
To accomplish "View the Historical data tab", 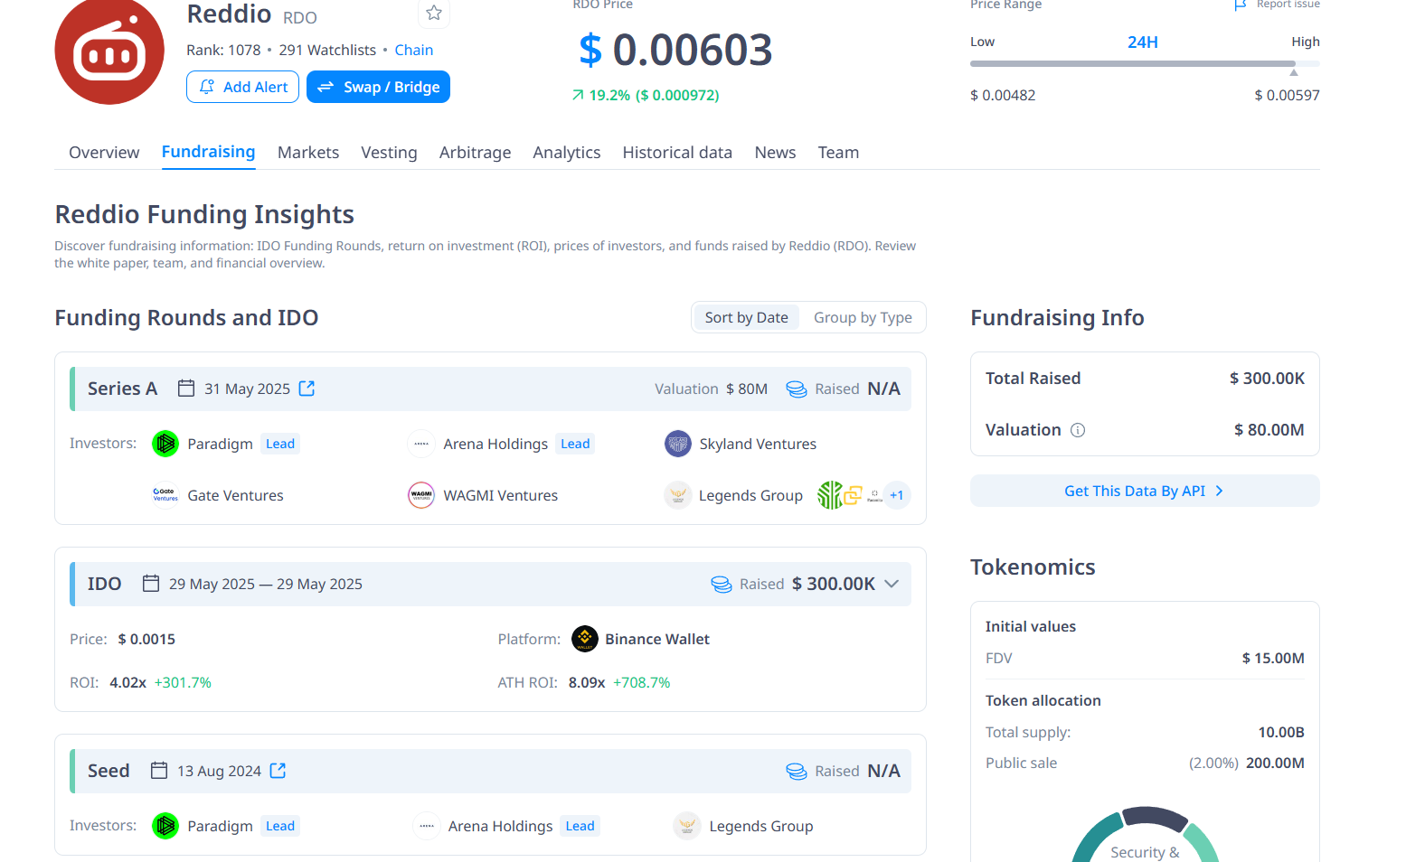I will tap(677, 153).
